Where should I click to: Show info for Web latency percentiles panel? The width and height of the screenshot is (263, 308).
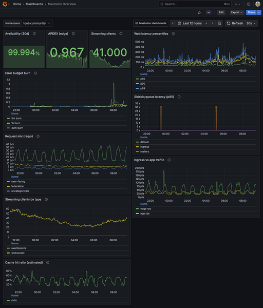tap(173, 34)
